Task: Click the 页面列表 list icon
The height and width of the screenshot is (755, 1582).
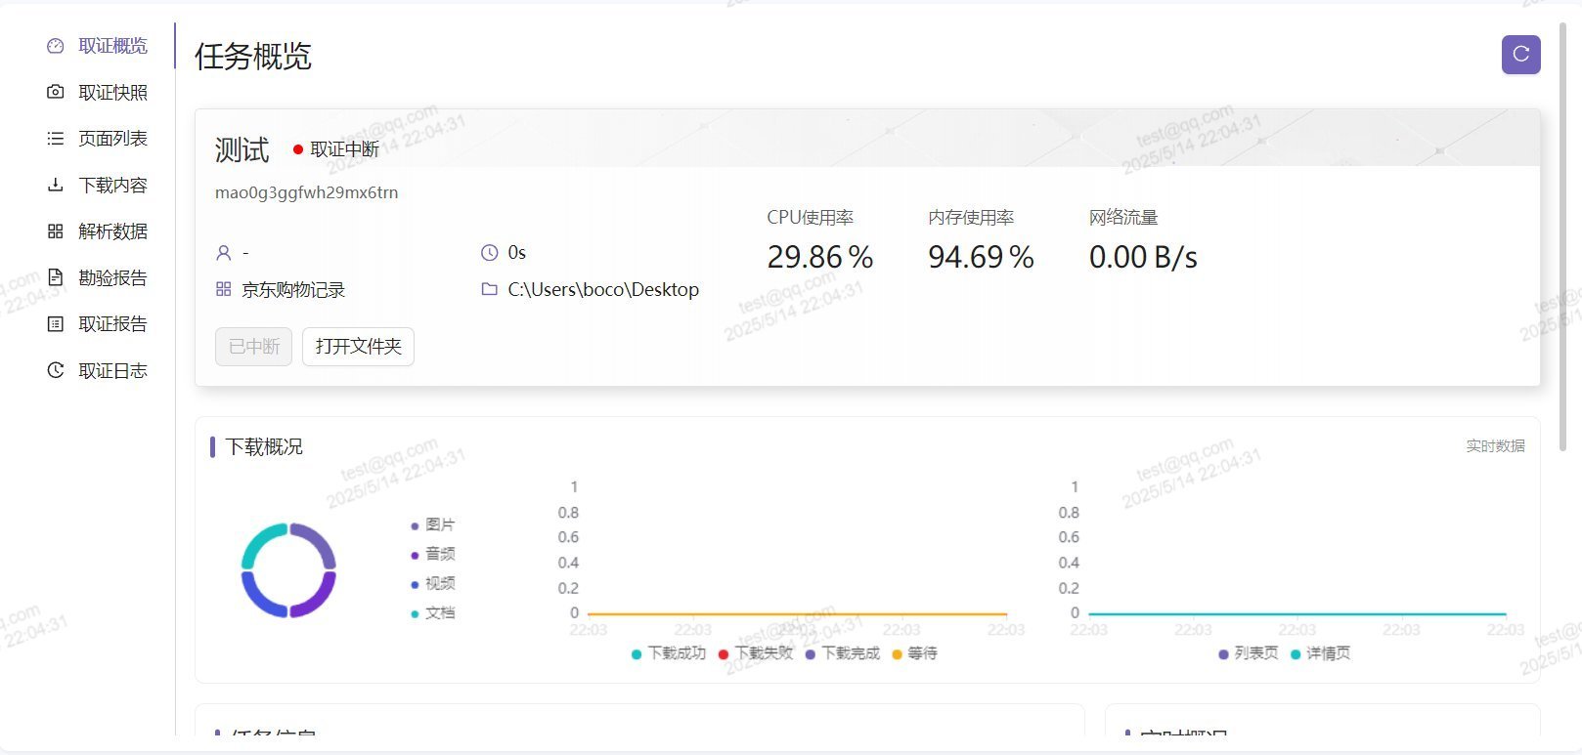Action: click(x=56, y=139)
